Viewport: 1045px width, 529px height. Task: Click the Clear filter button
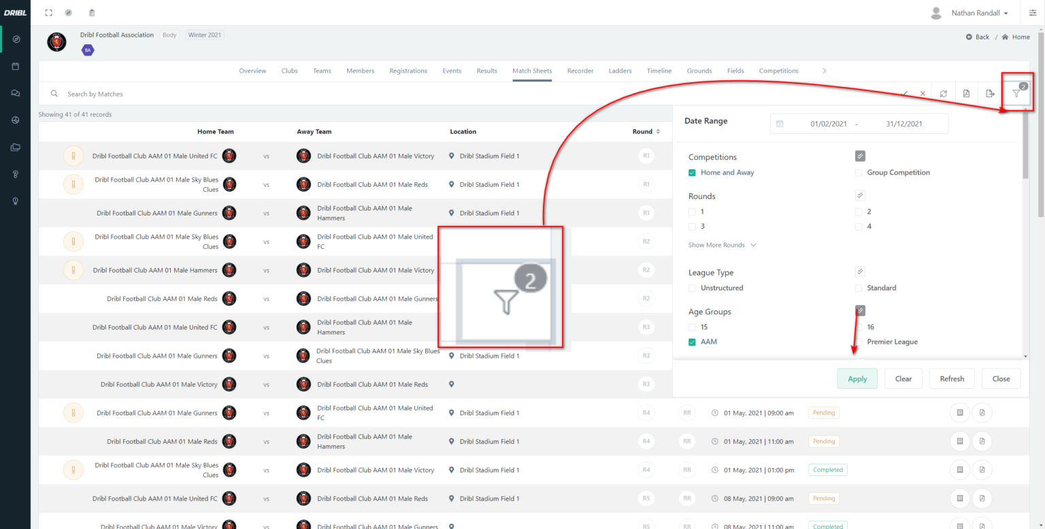903,379
